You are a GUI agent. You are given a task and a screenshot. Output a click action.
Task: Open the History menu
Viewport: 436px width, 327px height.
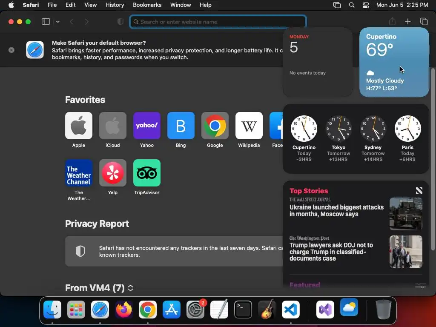[x=115, y=5]
